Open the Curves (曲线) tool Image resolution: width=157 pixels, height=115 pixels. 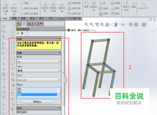click(x=134, y=5)
